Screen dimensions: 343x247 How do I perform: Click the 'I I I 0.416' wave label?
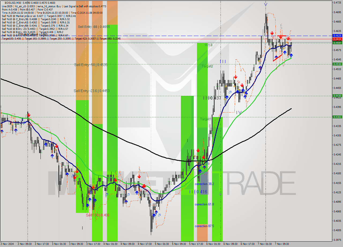pos(198,192)
